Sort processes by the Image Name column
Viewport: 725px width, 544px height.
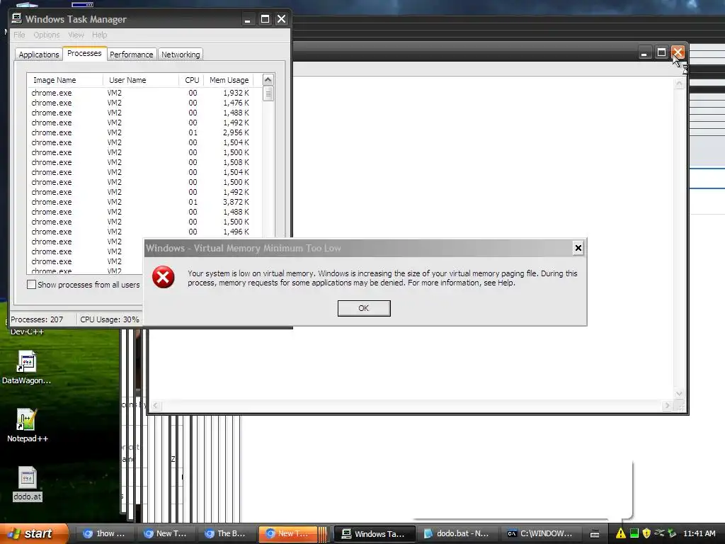coord(65,80)
